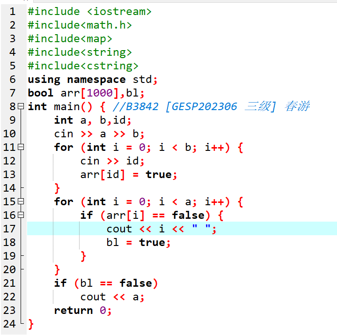The height and width of the screenshot is (335, 337).
Task: Click on "cin >> a >> b;" statement
Action: pos(99,134)
